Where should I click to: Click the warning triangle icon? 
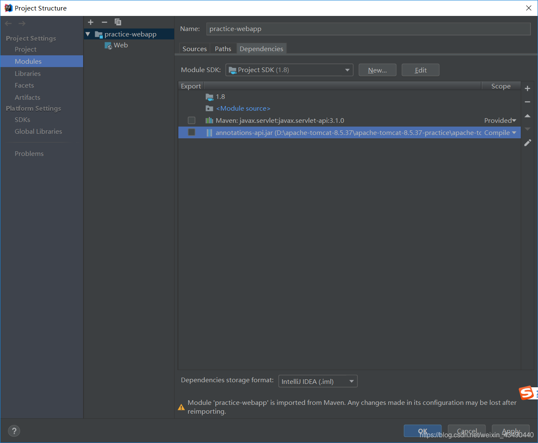(181, 407)
